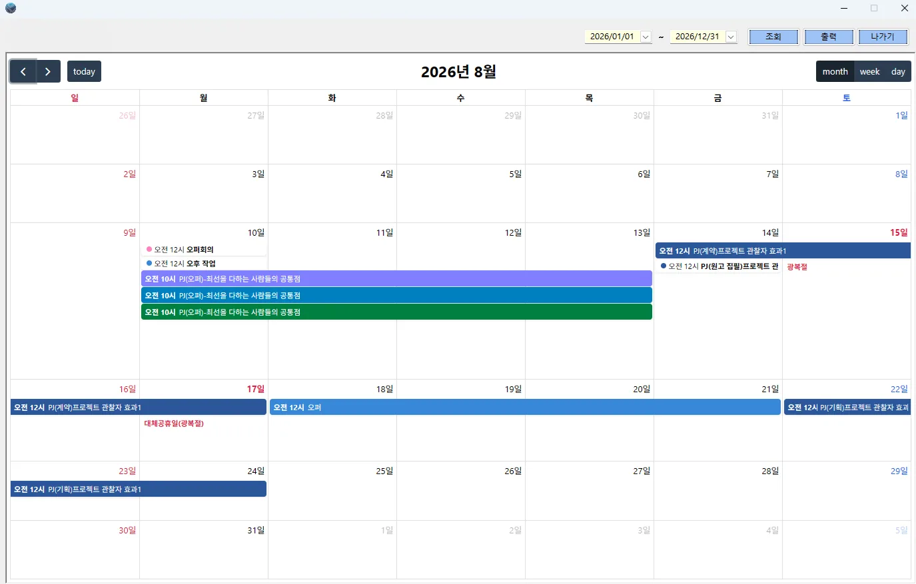Switch to the week view tab
The height and width of the screenshot is (584, 916).
pos(869,71)
